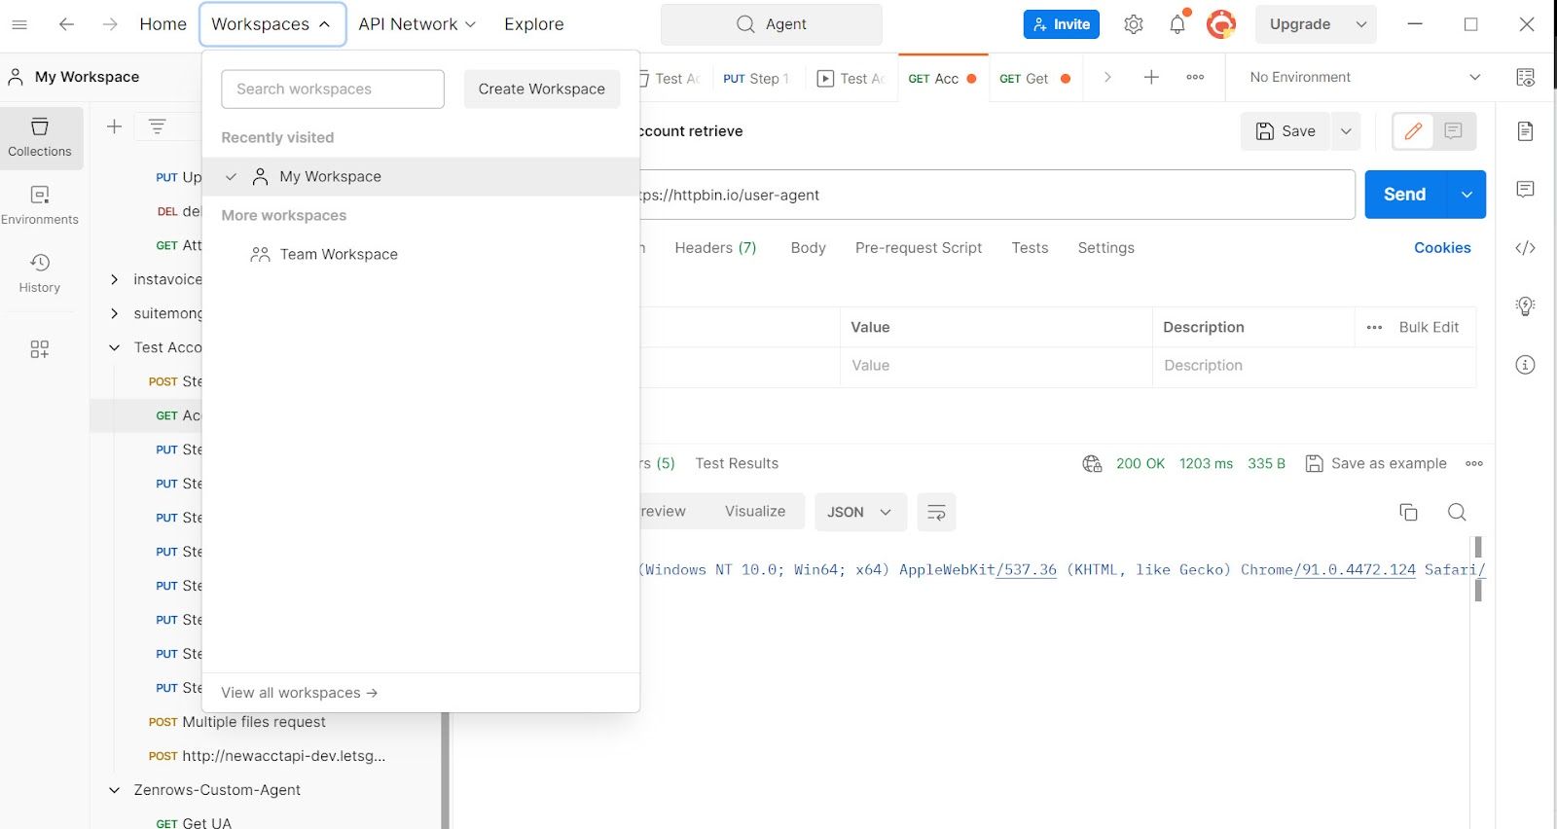Open request Settings tab
Viewport: 1557px width, 829px height.
[1105, 248]
